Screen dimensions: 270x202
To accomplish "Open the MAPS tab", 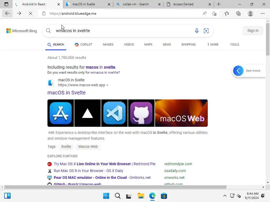I will tap(148, 44).
